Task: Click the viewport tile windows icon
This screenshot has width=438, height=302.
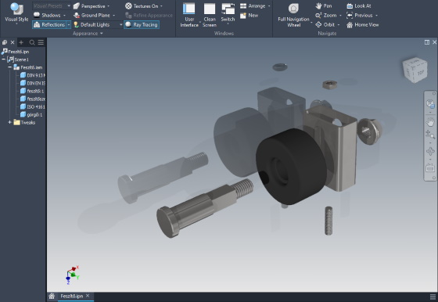Action: 427,42
